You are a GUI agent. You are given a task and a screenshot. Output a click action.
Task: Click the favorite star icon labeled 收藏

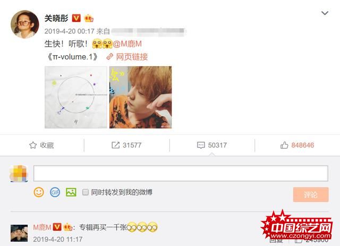[33, 145]
